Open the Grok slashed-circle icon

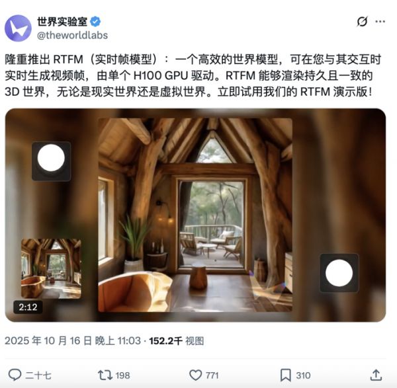(362, 22)
